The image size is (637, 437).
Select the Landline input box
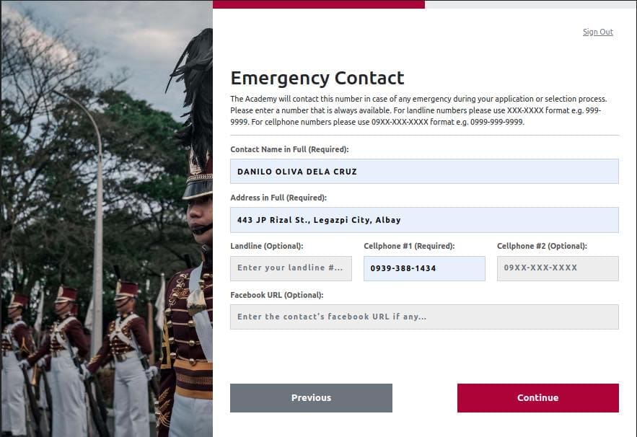coord(291,268)
